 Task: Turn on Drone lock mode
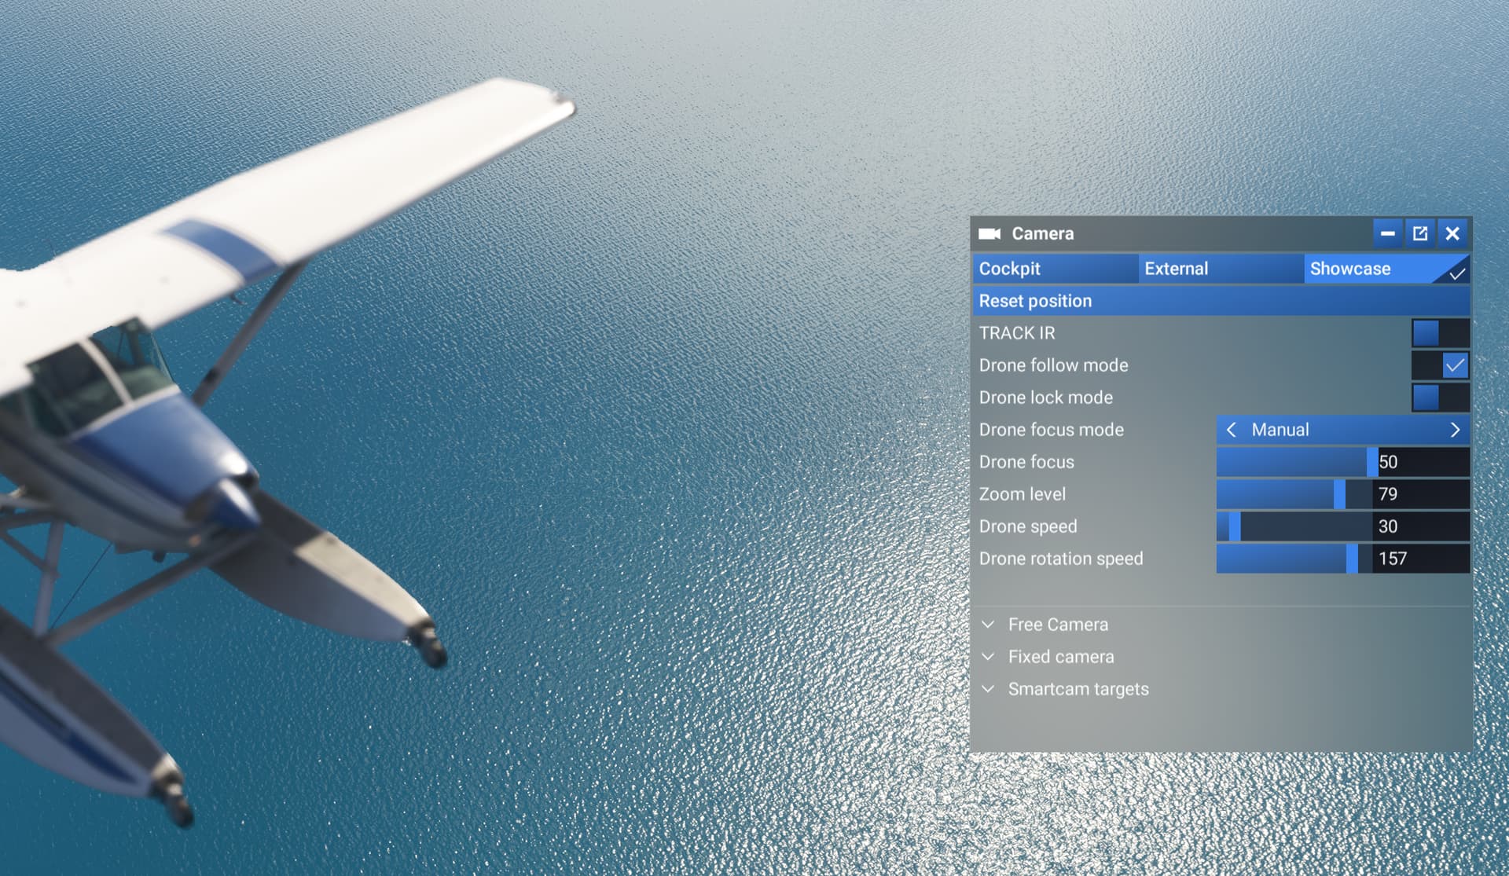pos(1440,398)
